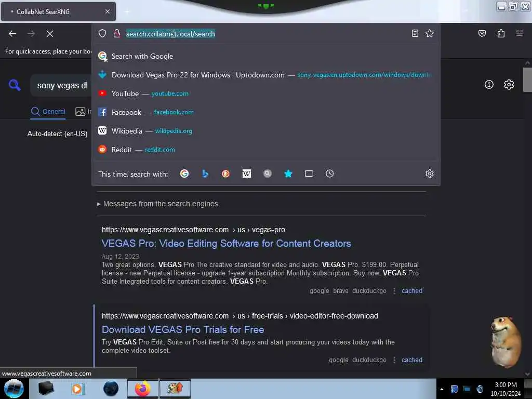The width and height of the screenshot is (532, 399).
Task: Switch to the General search tab
Action: (48, 111)
